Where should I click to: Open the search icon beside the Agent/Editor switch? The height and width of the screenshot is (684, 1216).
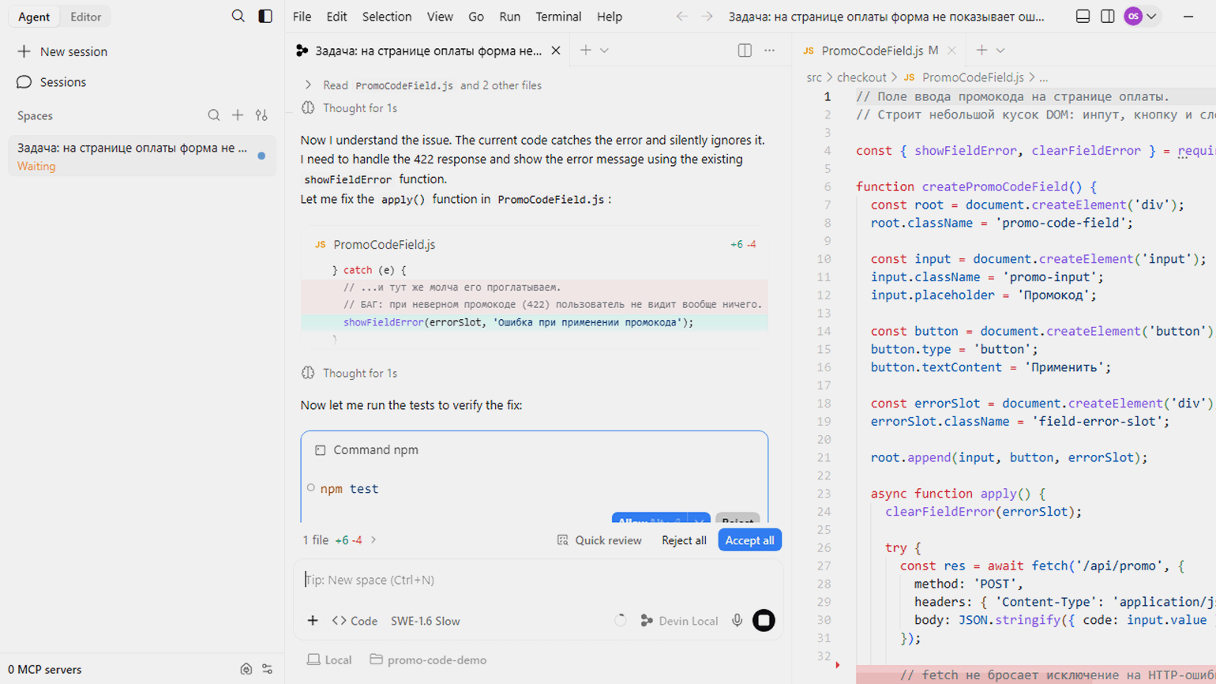tap(238, 16)
